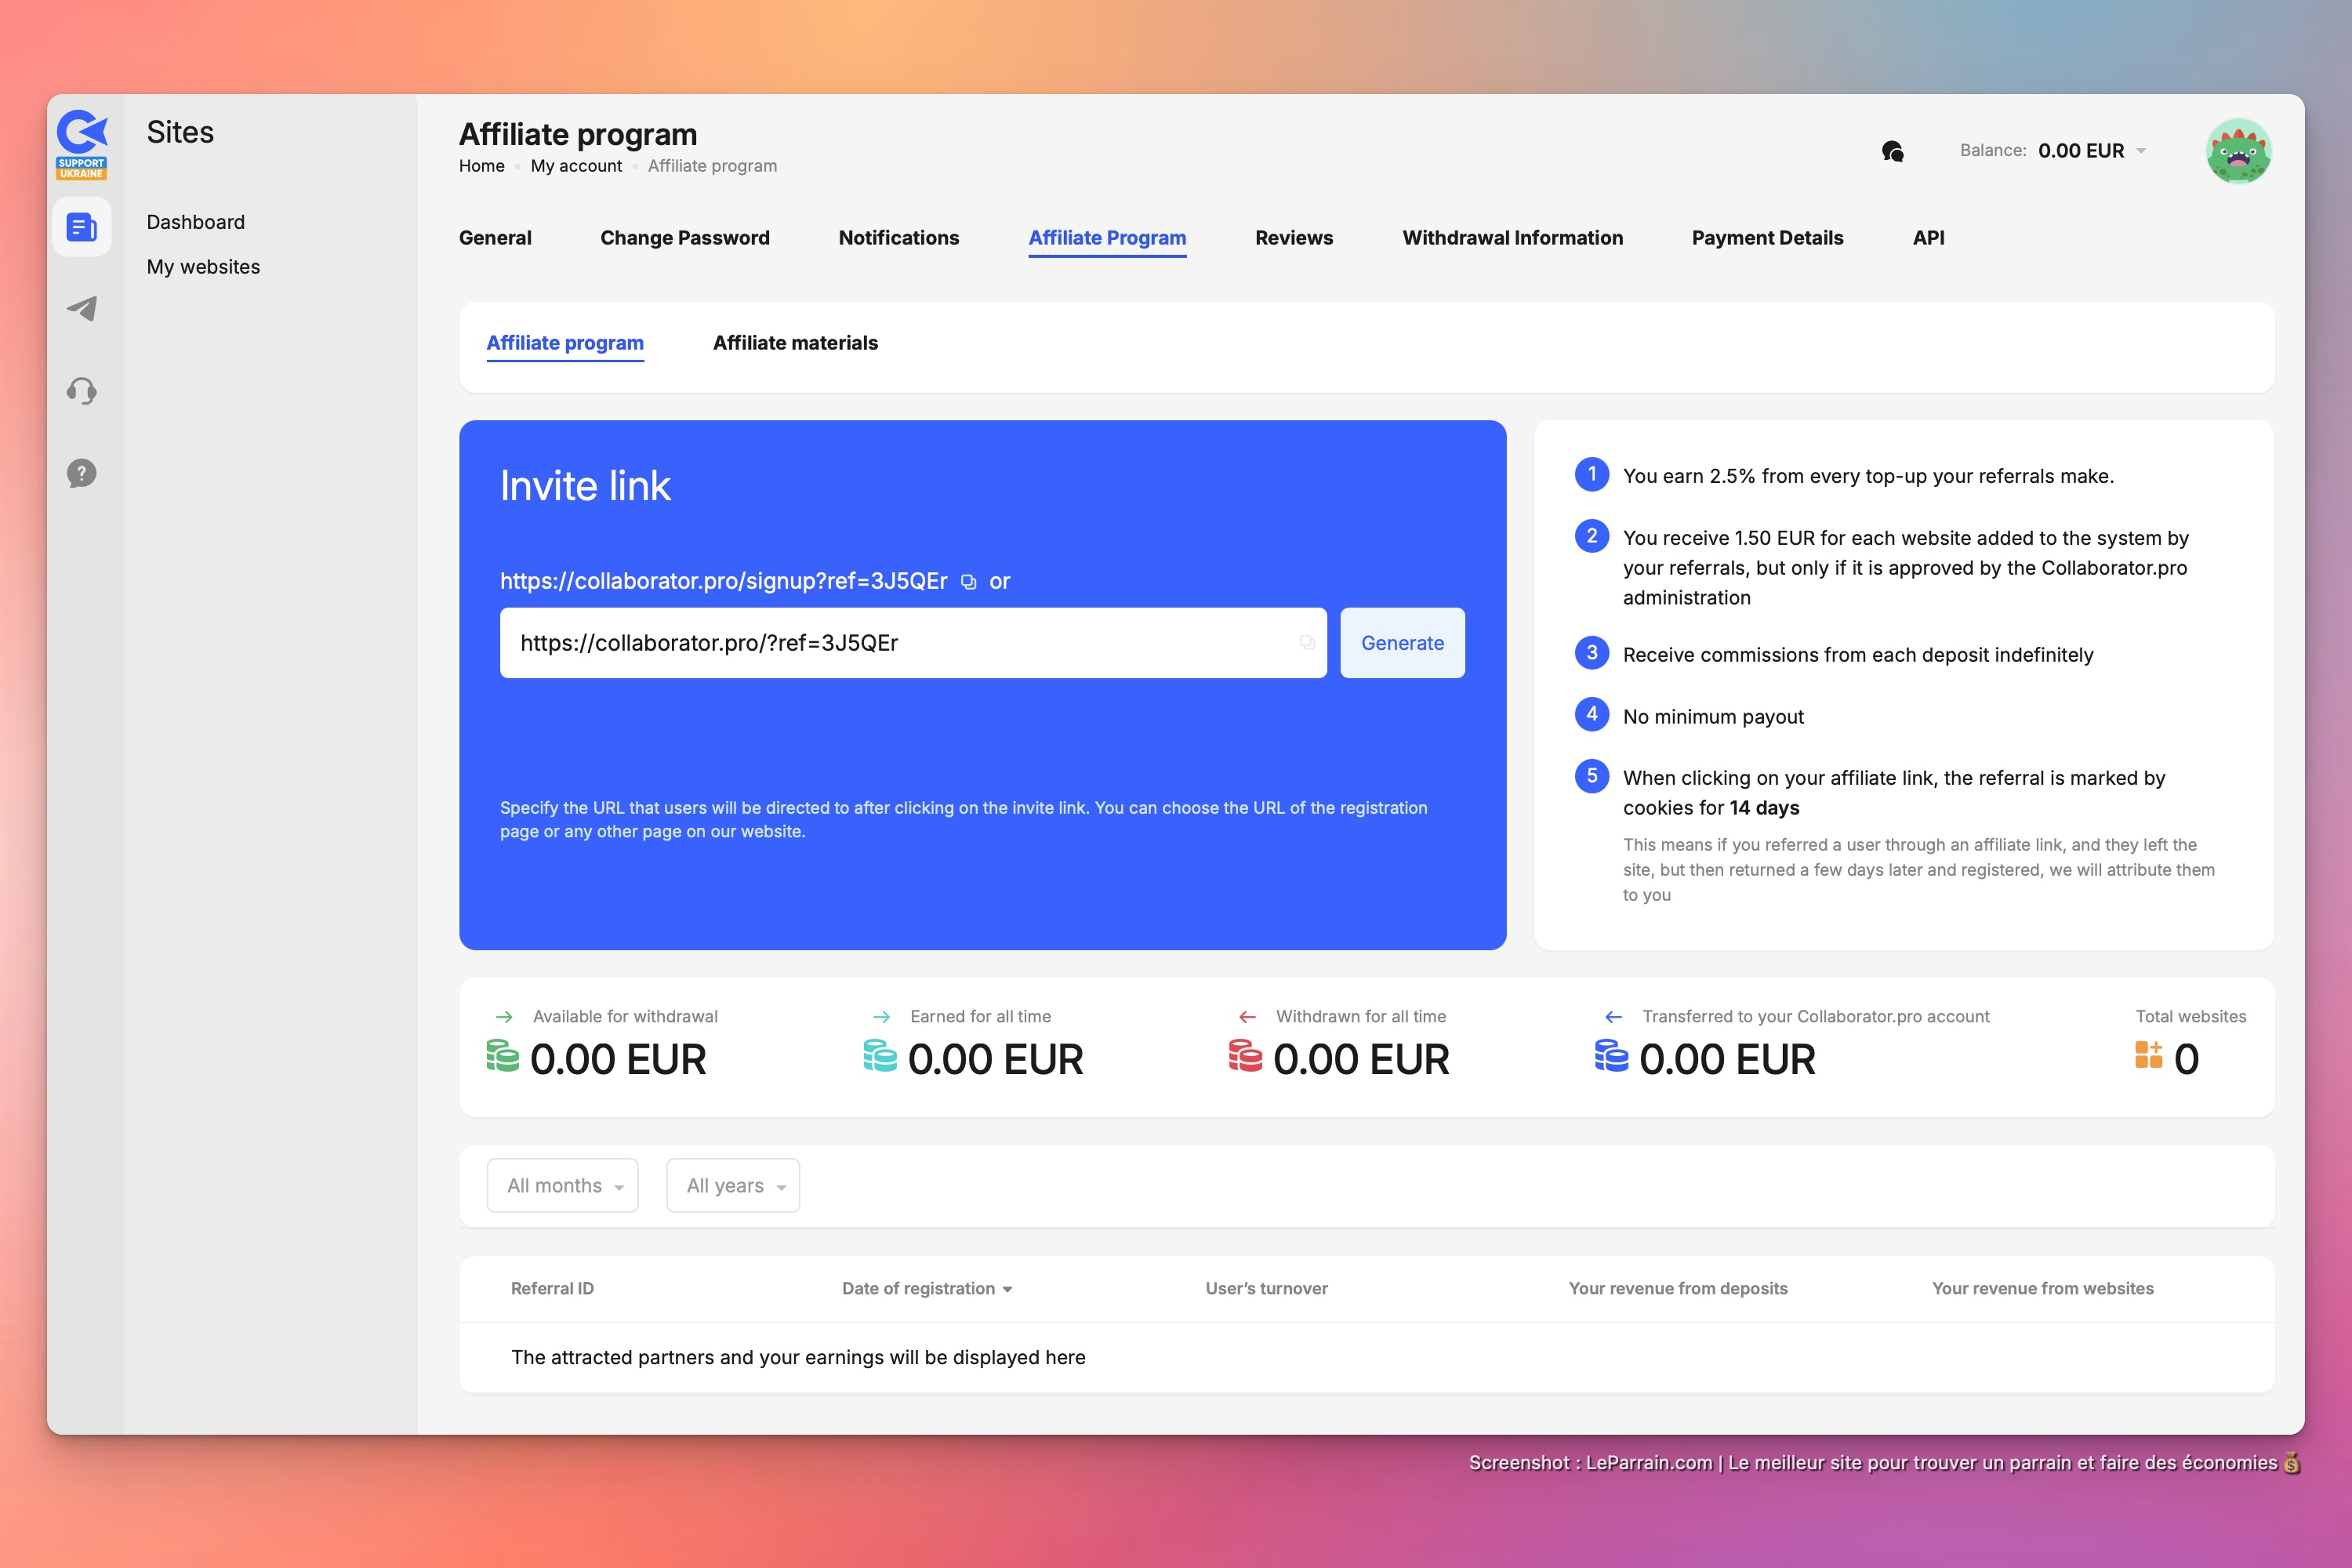Go to the Payment Details tab
This screenshot has height=1568, width=2352.
1767,238
